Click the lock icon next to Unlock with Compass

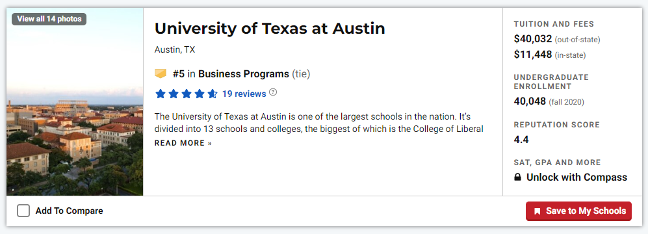click(517, 177)
